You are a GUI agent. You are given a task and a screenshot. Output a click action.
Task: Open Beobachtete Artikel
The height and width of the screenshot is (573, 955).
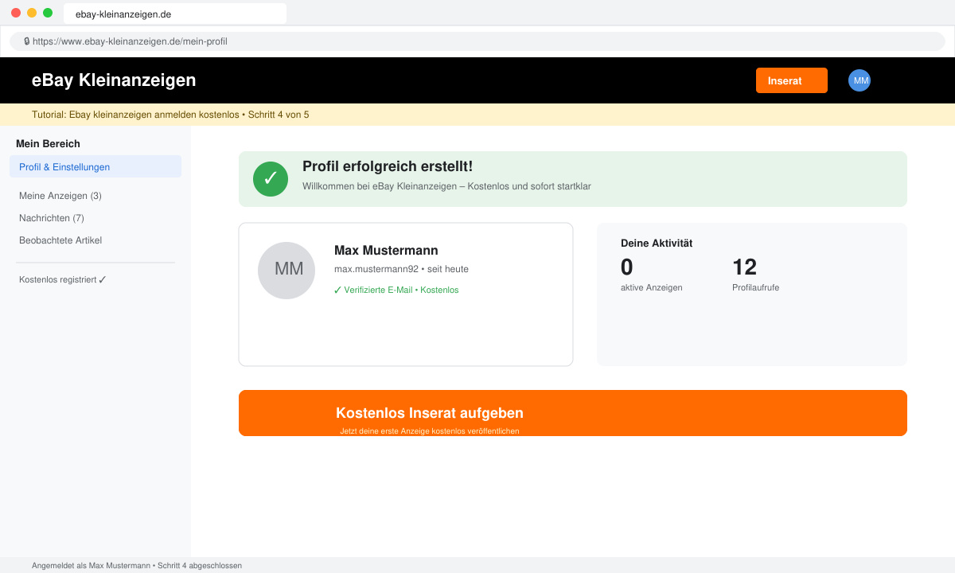pos(60,240)
